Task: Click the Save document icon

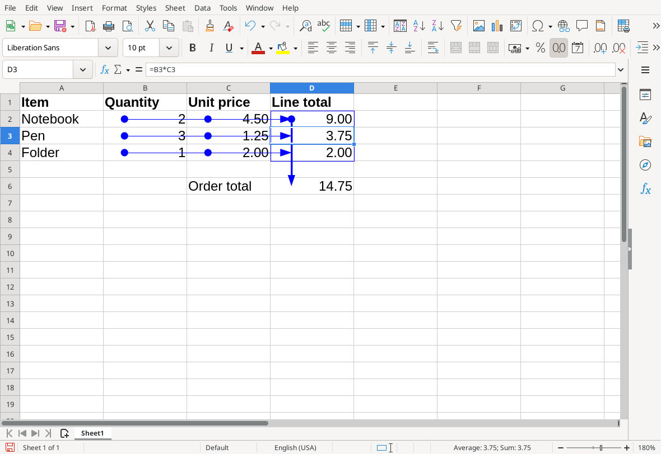Action: pos(60,26)
